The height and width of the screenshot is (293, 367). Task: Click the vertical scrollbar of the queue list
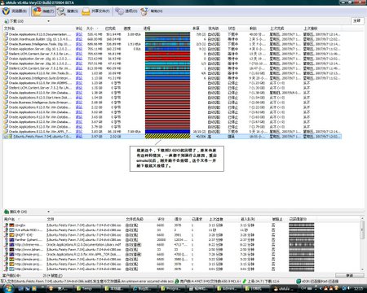pyautogui.click(x=362, y=243)
